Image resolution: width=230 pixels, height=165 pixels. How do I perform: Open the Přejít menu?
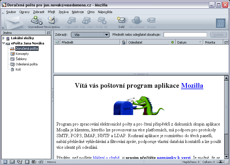(x=51, y=12)
